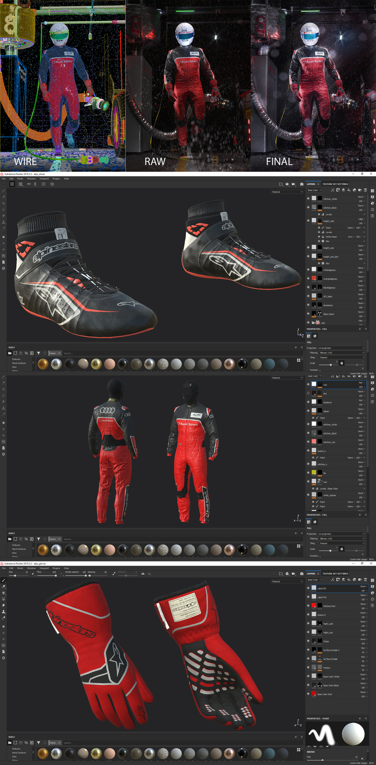Open the Mode menu in gloves window

pyautogui.click(x=20, y=568)
